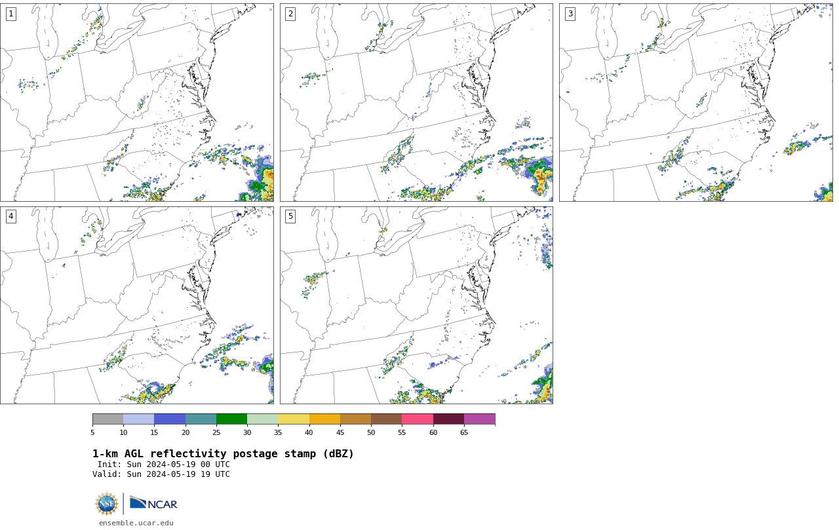Screen dimensions: 839x530
Task: Click the gray 5-10 dBZ swatch
Action: pos(107,419)
